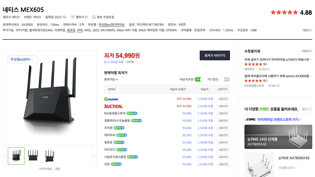Click the ipTIME brand logo
The height and width of the screenshot is (177, 315).
(x=250, y=119)
